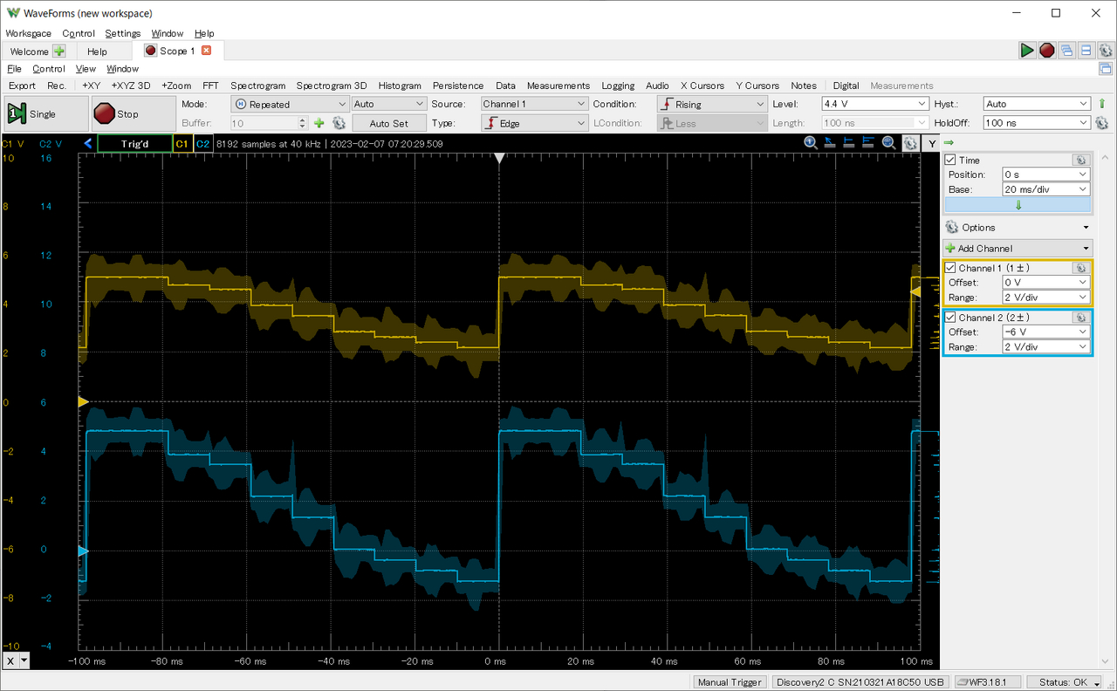Open the Mode Repeated dropdown
The image size is (1117, 691).
click(290, 104)
